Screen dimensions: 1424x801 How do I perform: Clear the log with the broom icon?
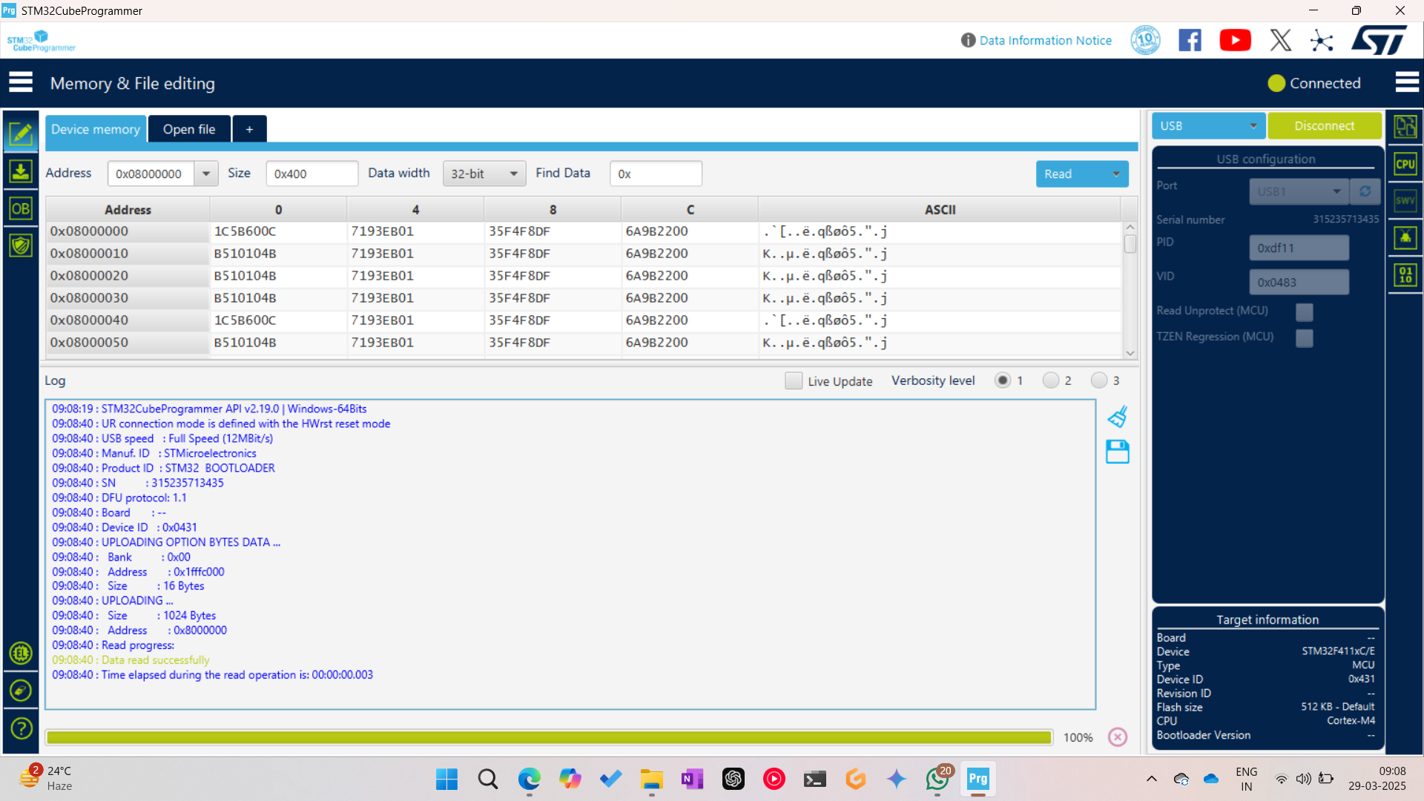1118,416
